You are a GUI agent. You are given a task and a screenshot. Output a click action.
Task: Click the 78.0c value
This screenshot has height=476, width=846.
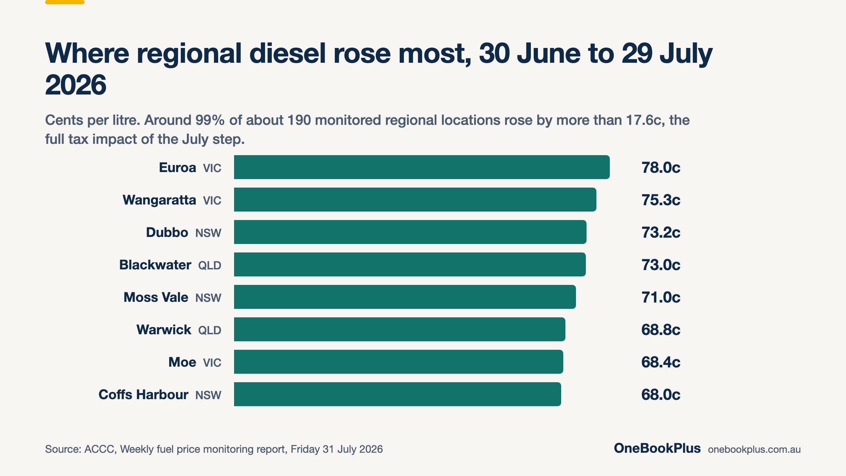click(661, 167)
